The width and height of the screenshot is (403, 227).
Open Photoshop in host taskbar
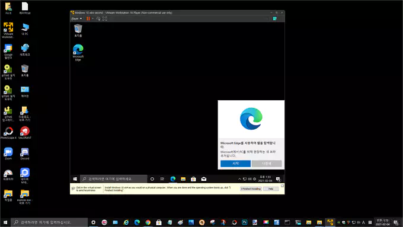pyautogui.click(x=244, y=222)
